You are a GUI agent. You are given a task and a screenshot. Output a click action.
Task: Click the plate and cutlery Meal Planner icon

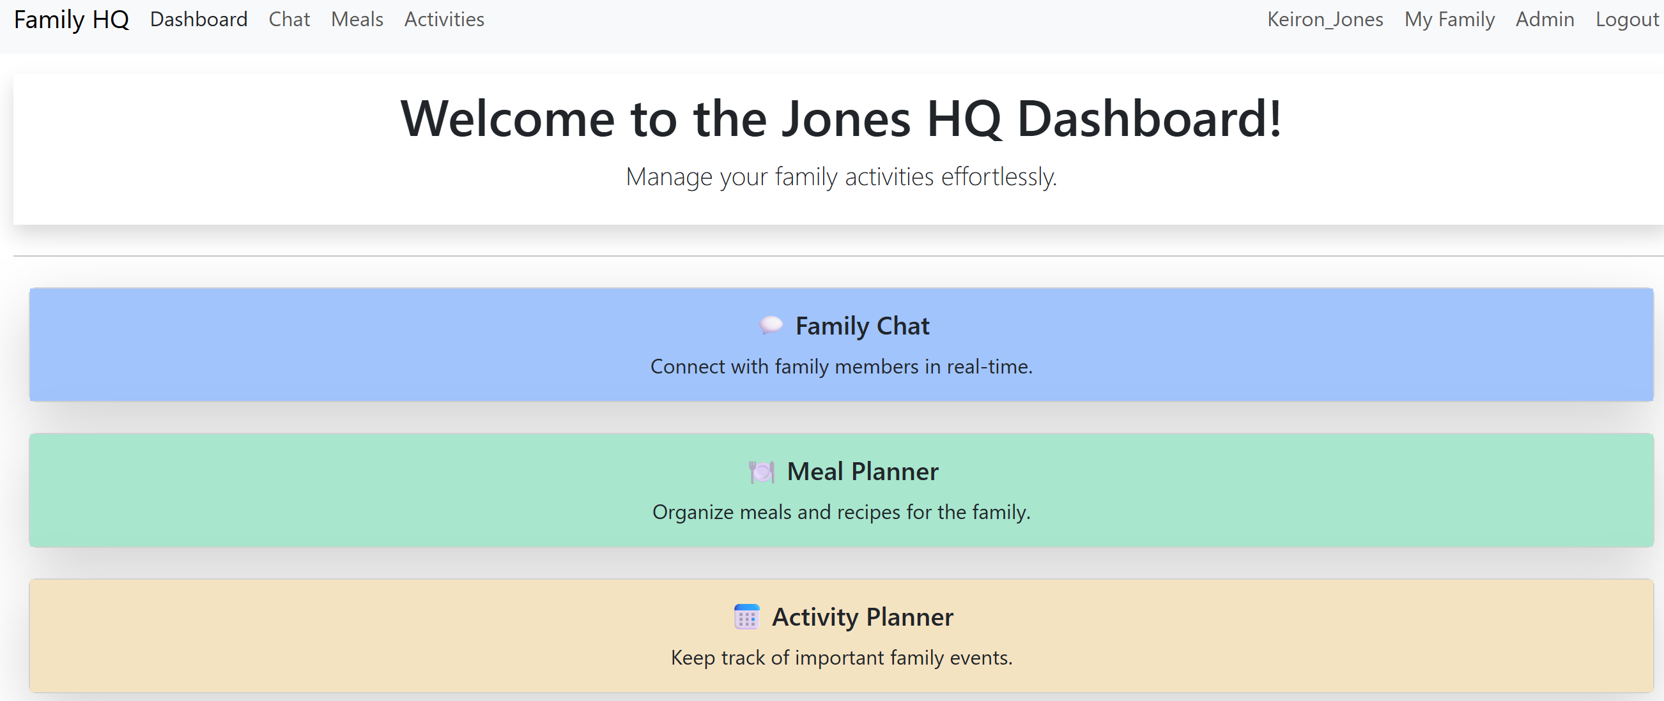point(762,472)
